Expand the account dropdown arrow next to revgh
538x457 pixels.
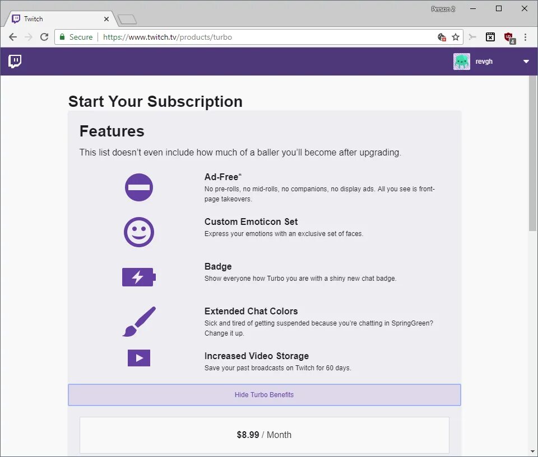526,62
